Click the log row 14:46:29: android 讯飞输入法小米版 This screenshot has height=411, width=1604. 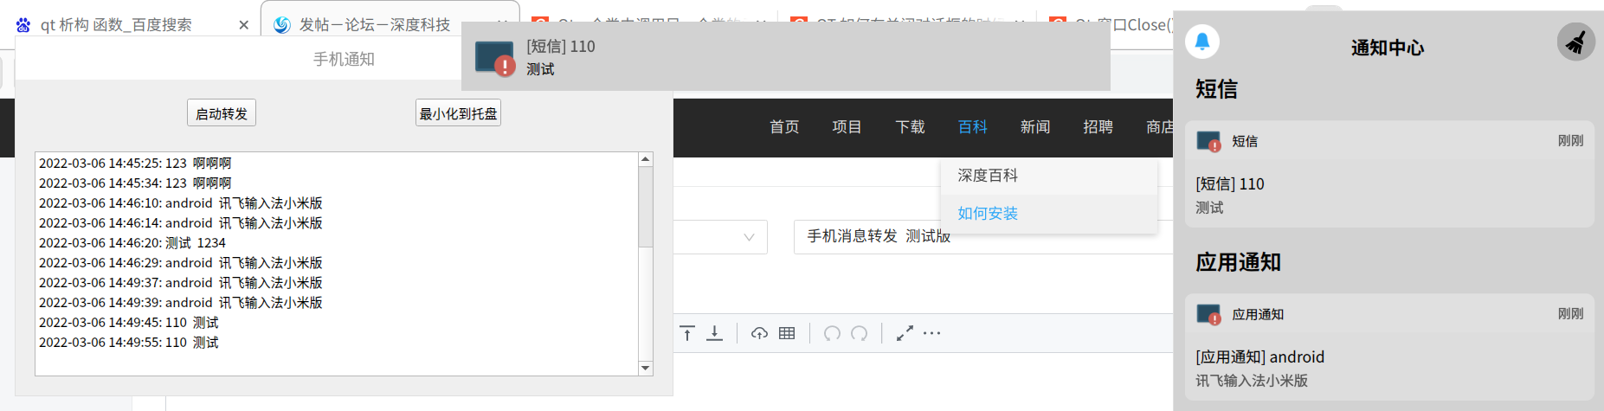coord(180,263)
